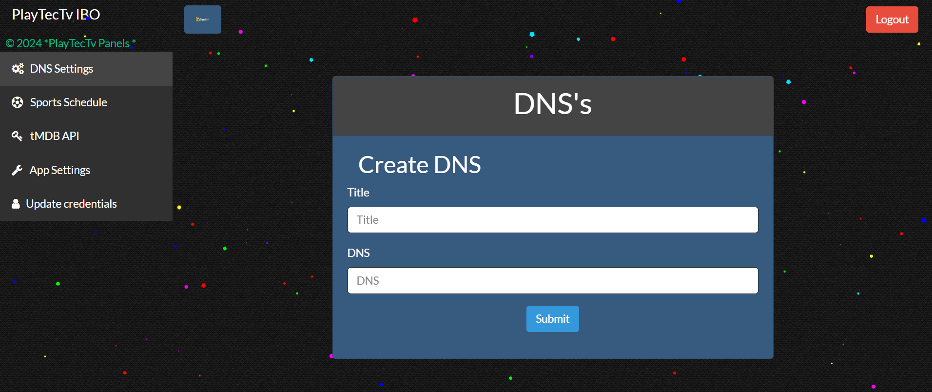Image resolution: width=932 pixels, height=392 pixels.
Task: Click the soccer ball icon in the sidebar
Action: point(18,102)
